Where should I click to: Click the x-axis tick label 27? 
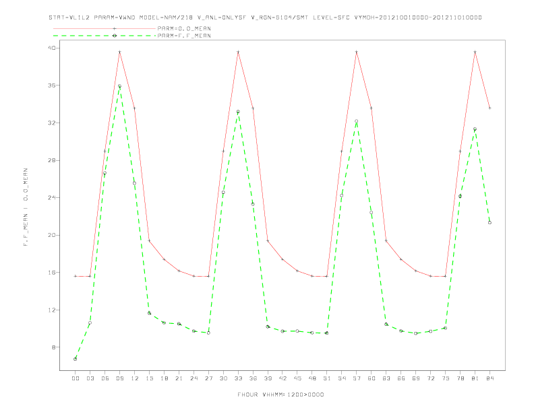point(208,378)
